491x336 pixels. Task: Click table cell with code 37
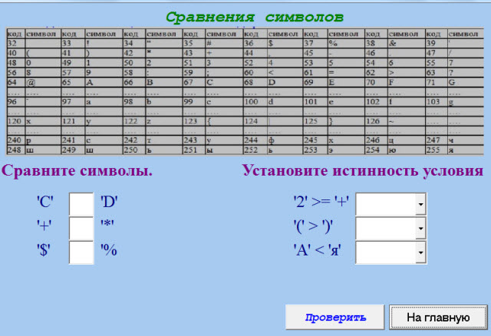click(315, 43)
